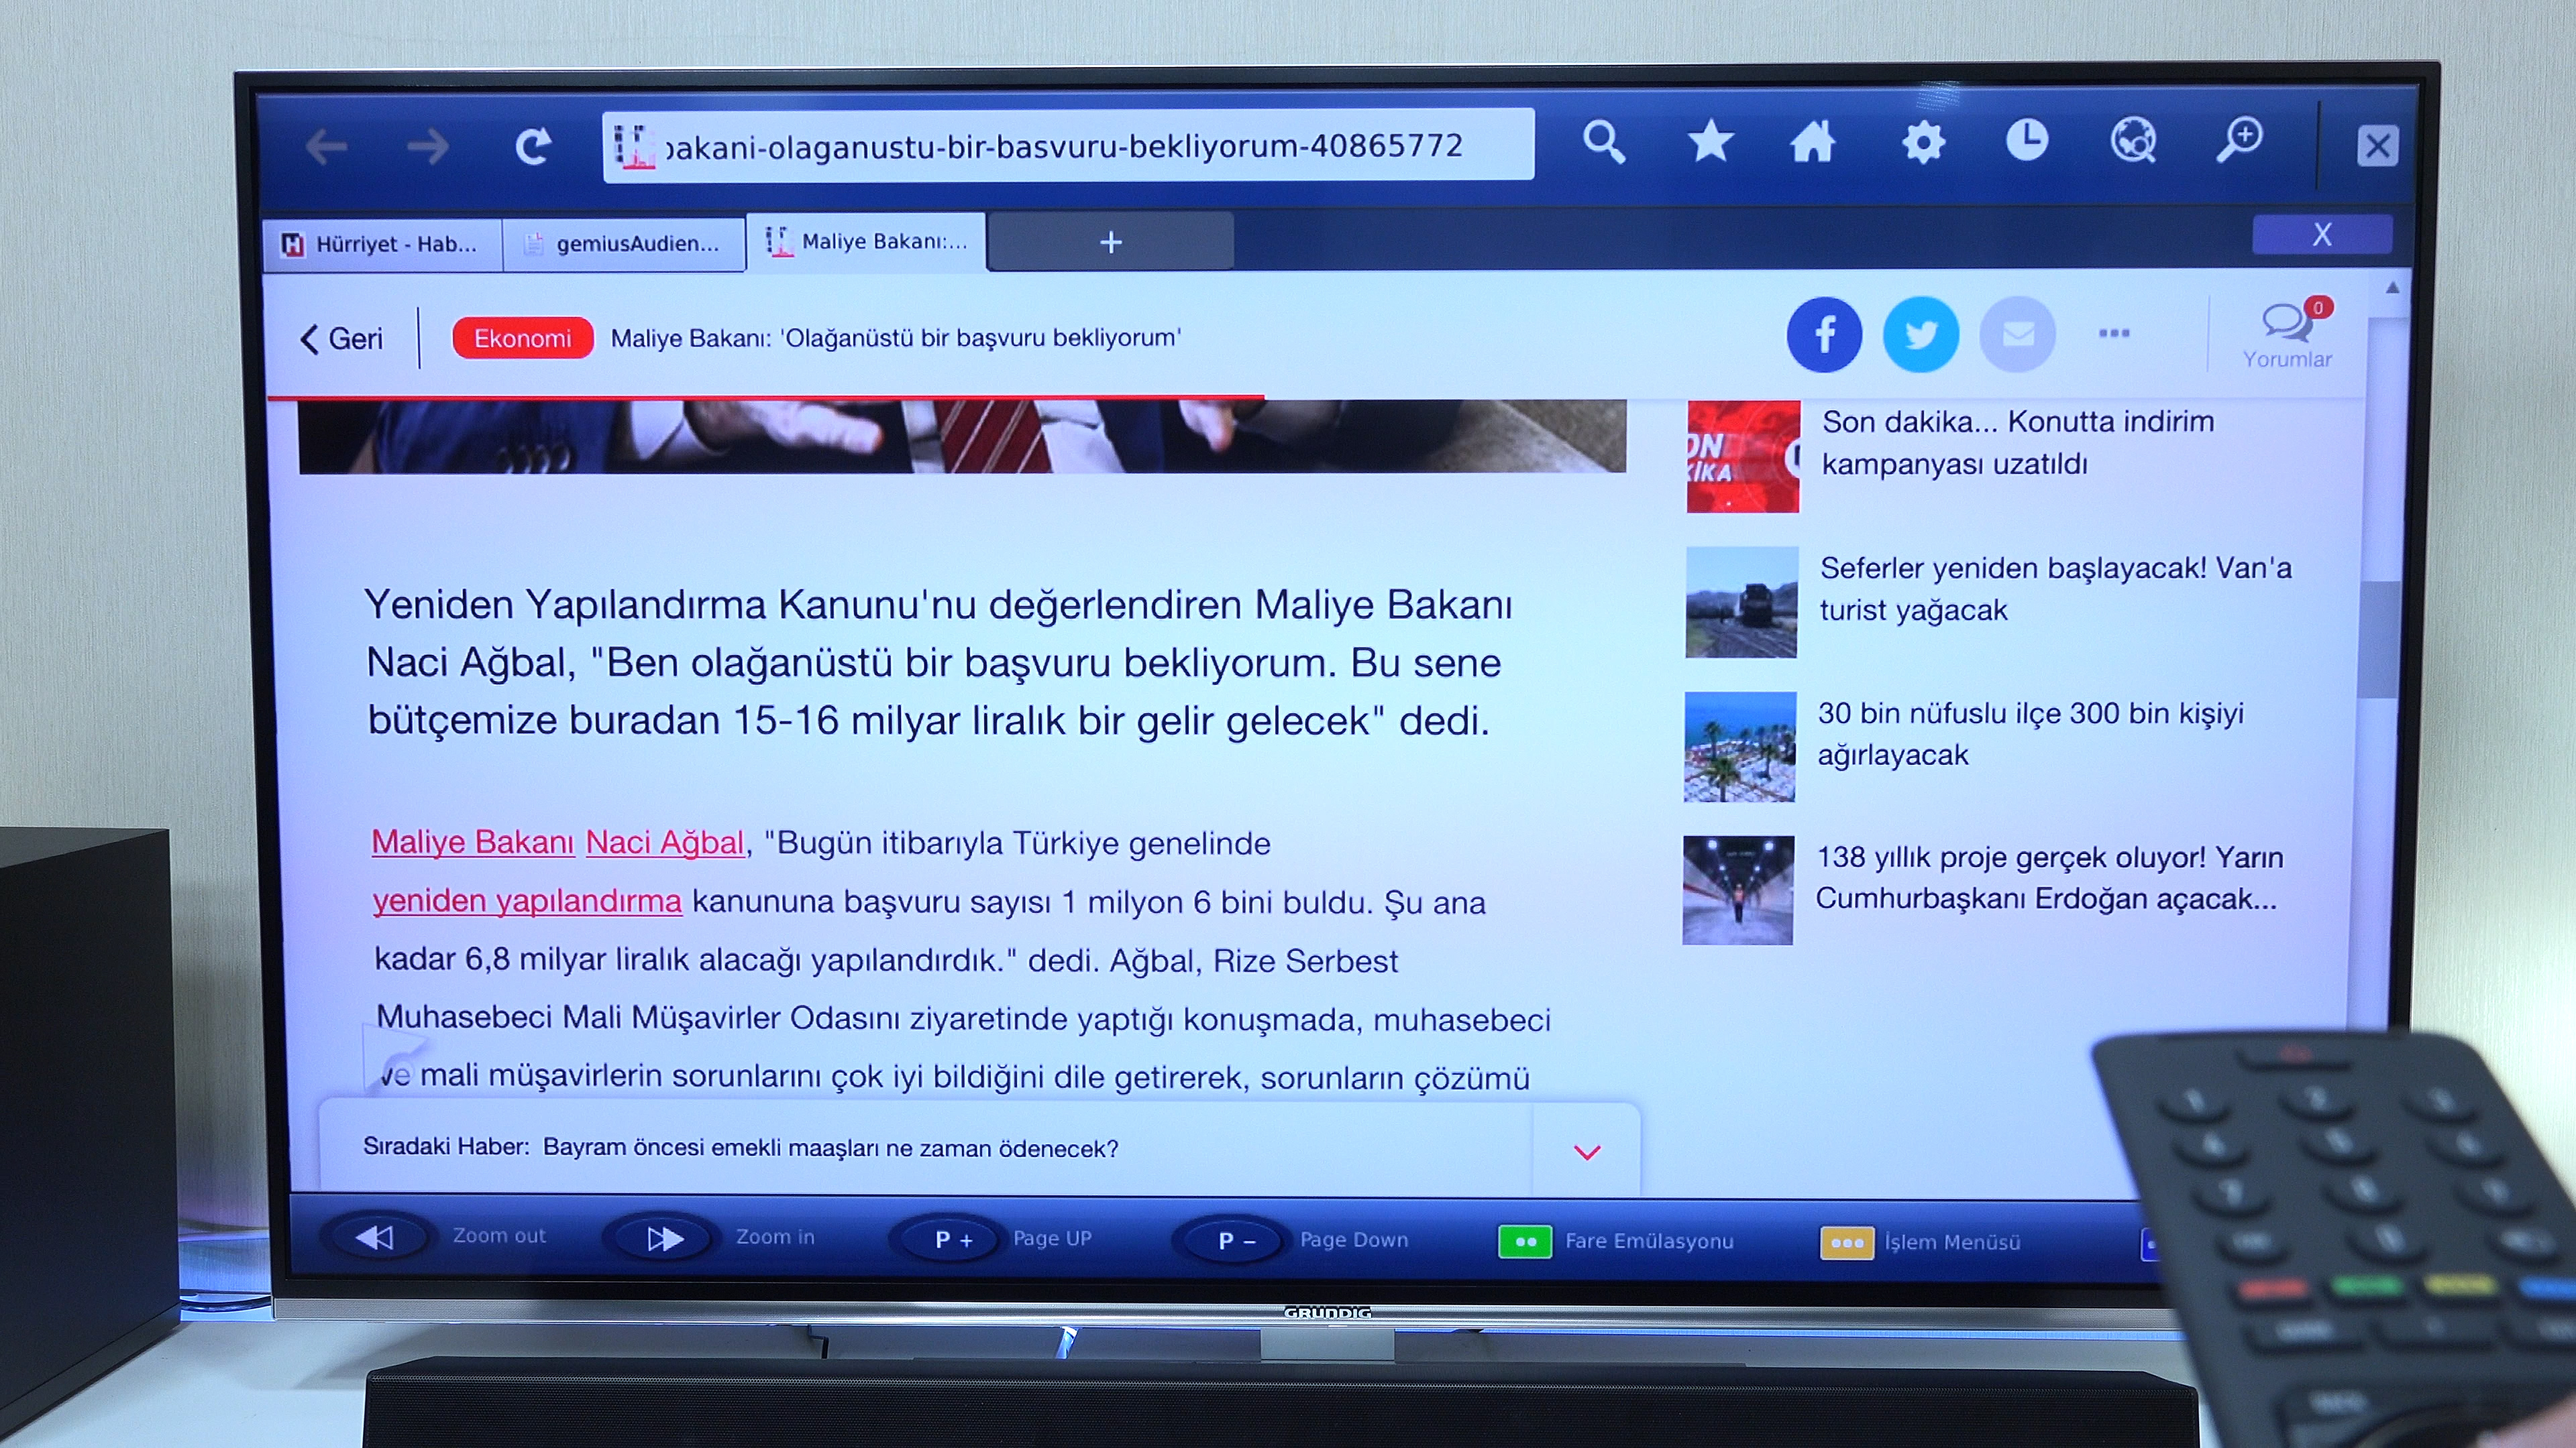This screenshot has width=2576, height=1448.
Task: Close current tab with blue X button
Action: tap(2322, 235)
